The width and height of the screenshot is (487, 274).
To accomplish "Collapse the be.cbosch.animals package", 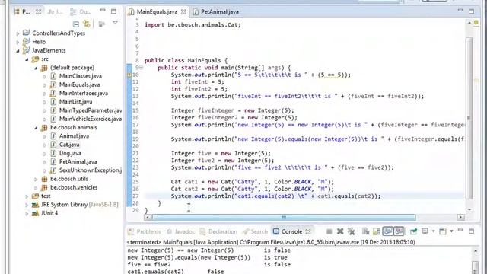I will click(36, 128).
